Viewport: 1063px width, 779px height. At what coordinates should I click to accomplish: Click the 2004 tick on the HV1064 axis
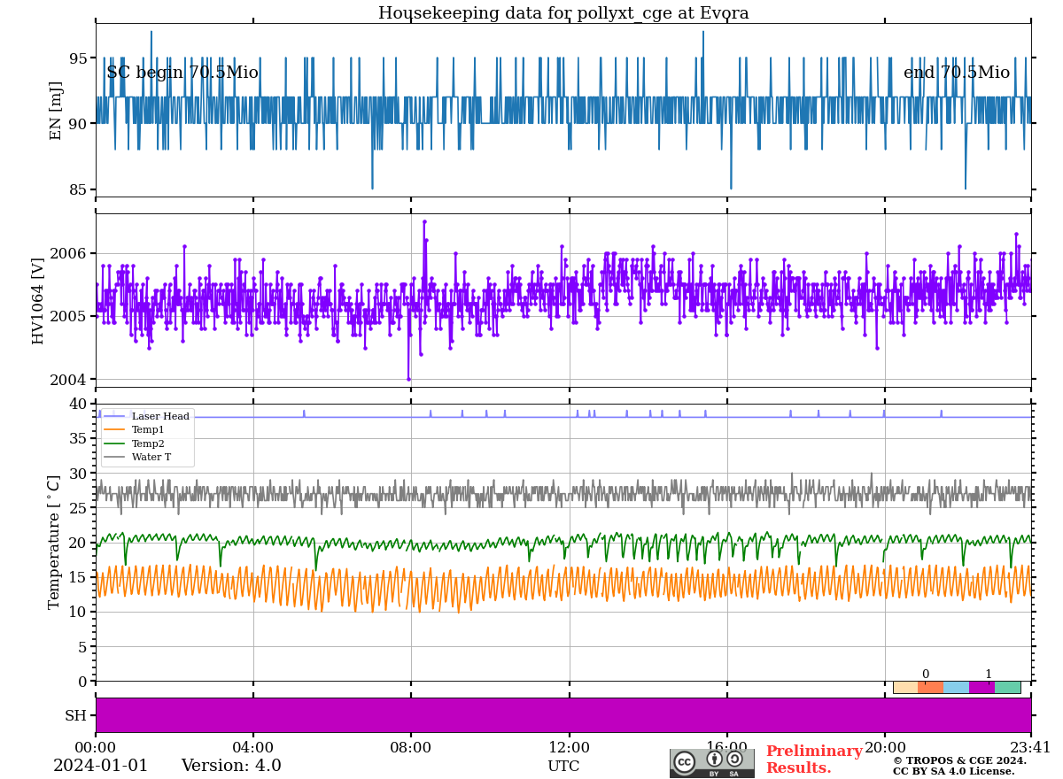point(68,379)
